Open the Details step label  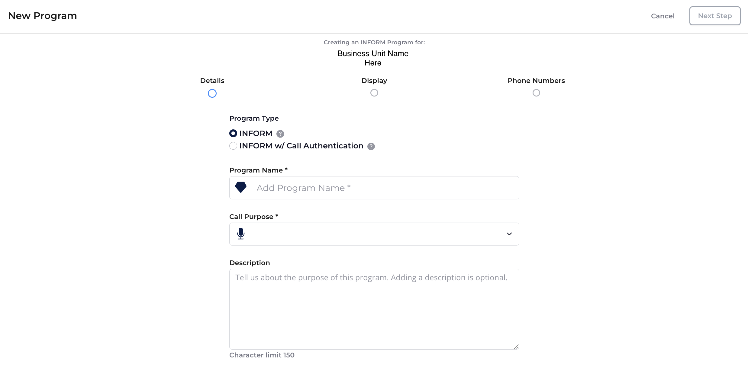tap(212, 81)
